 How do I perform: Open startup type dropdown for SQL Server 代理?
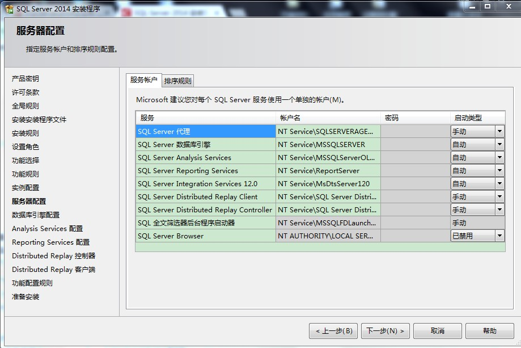pos(499,131)
